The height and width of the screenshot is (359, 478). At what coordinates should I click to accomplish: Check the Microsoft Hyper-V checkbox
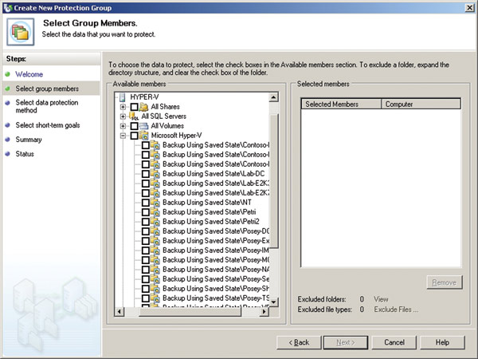click(134, 136)
